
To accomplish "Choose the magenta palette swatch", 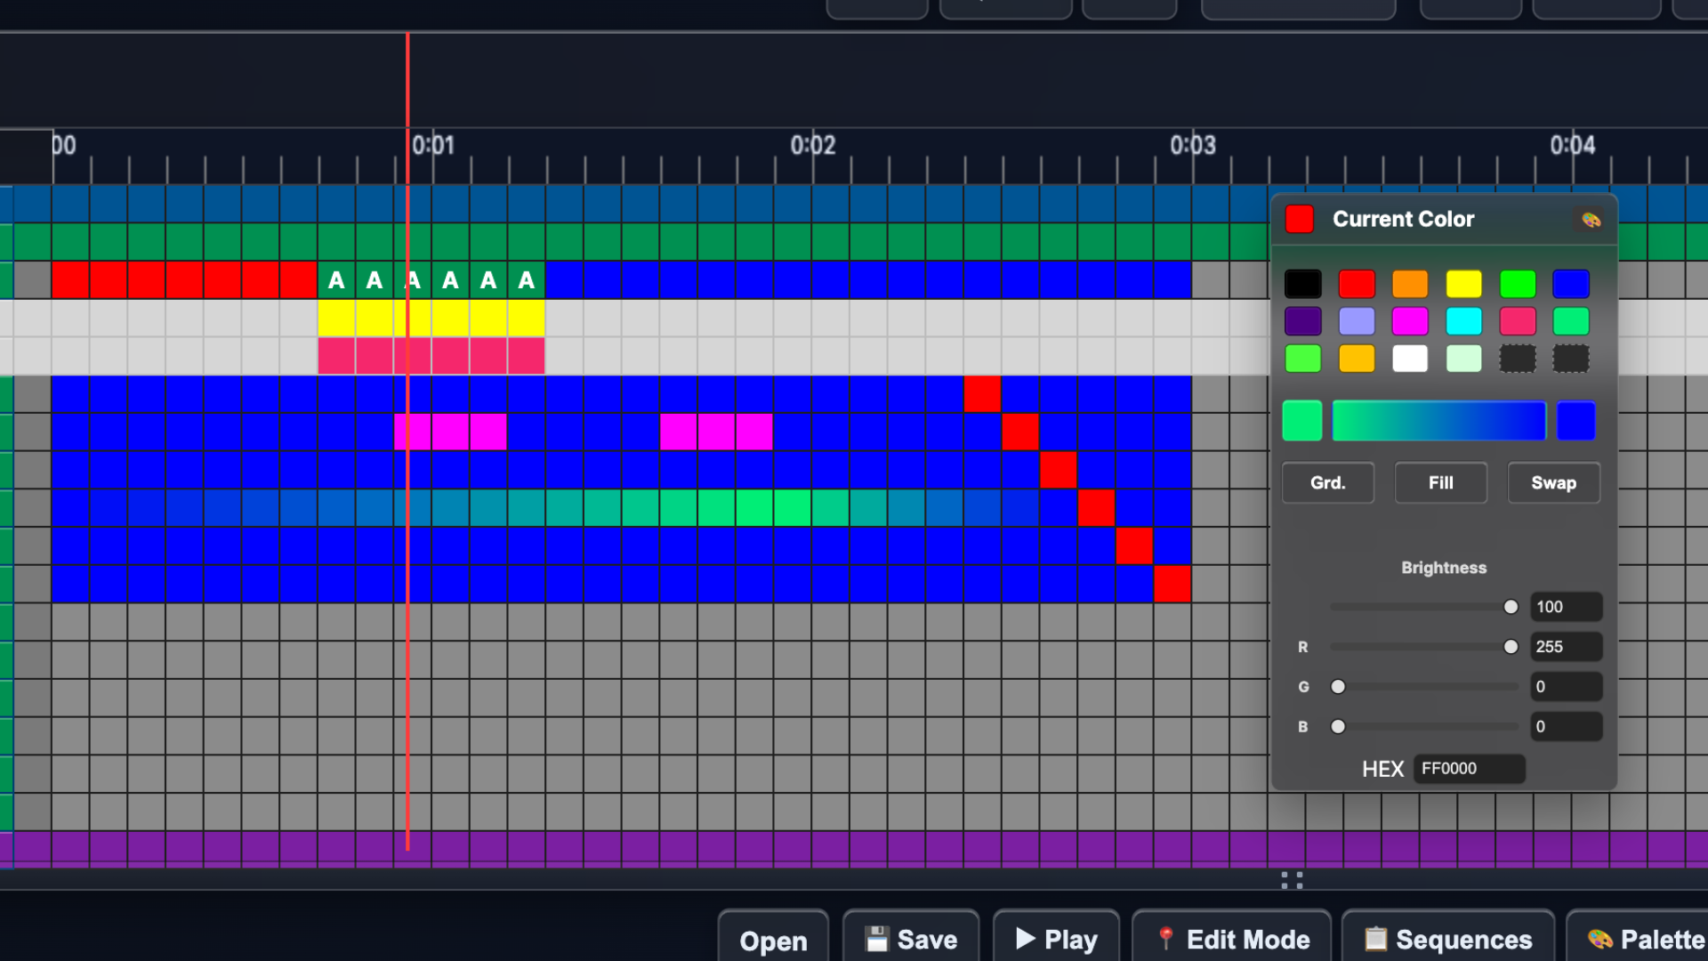I will (1410, 321).
